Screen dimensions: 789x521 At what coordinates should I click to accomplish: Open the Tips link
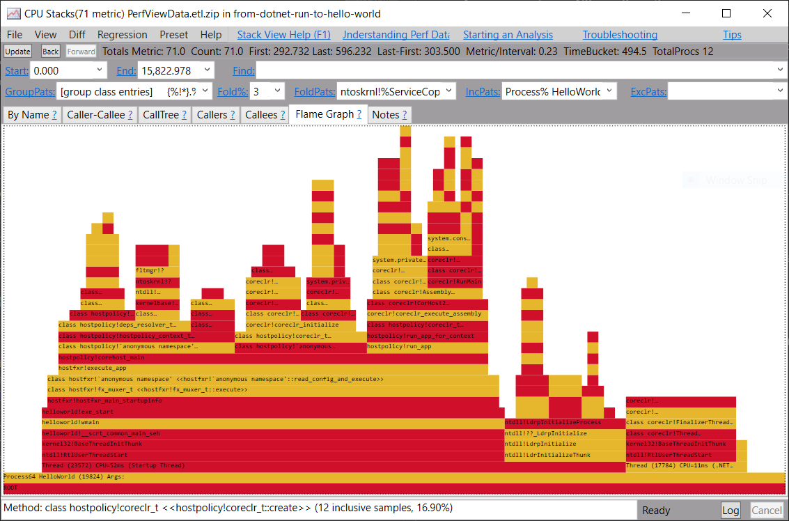732,35
